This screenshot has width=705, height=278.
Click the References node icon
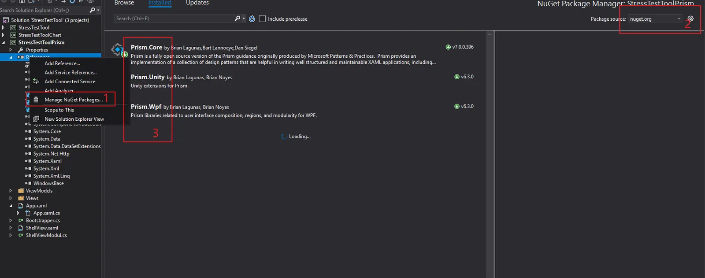tap(21, 57)
